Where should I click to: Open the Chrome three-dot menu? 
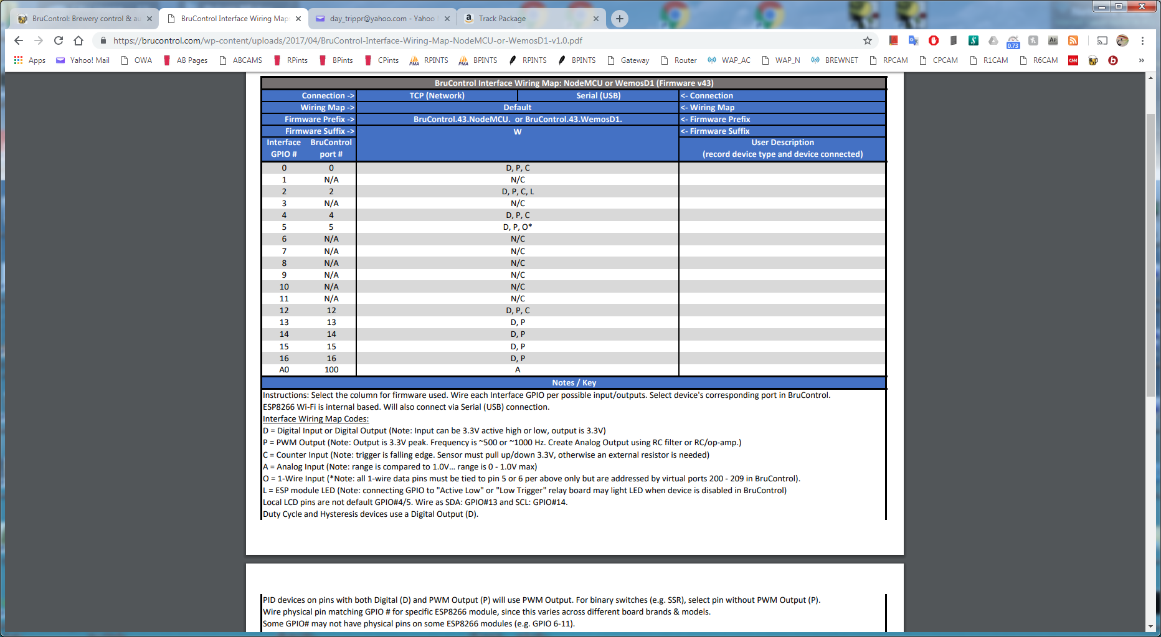[1142, 40]
